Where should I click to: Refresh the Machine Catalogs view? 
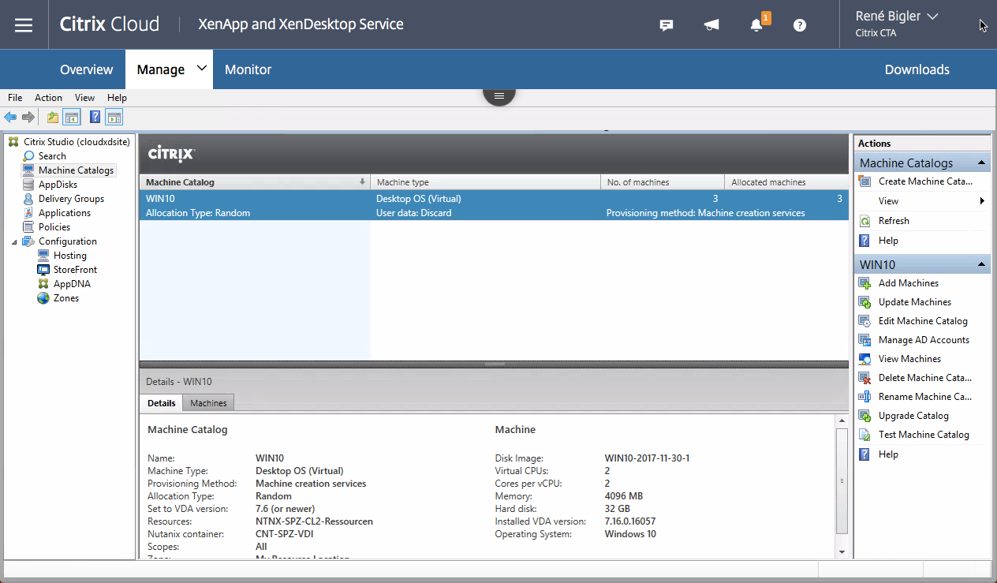tap(892, 220)
